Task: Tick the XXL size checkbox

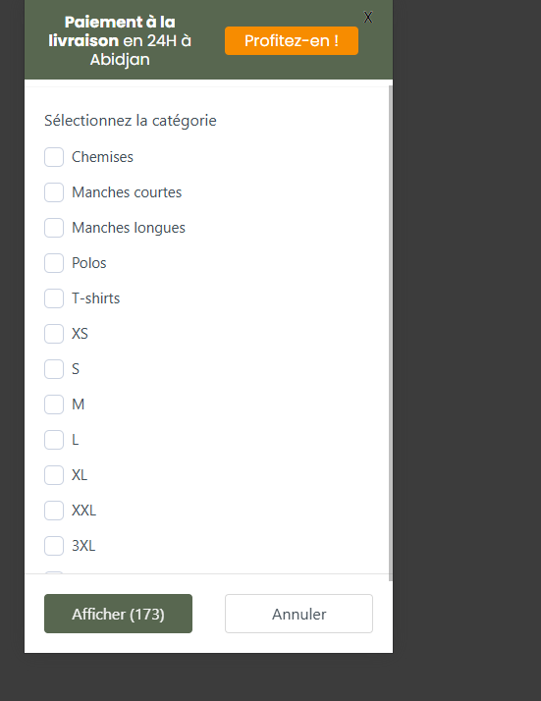Action: coord(54,511)
